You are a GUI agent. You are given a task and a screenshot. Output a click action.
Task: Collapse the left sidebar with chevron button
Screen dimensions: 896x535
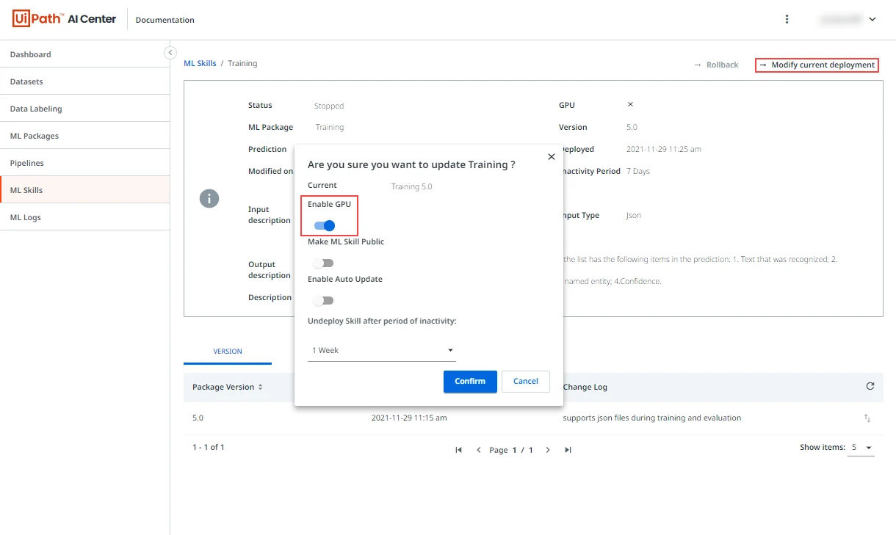[x=170, y=53]
